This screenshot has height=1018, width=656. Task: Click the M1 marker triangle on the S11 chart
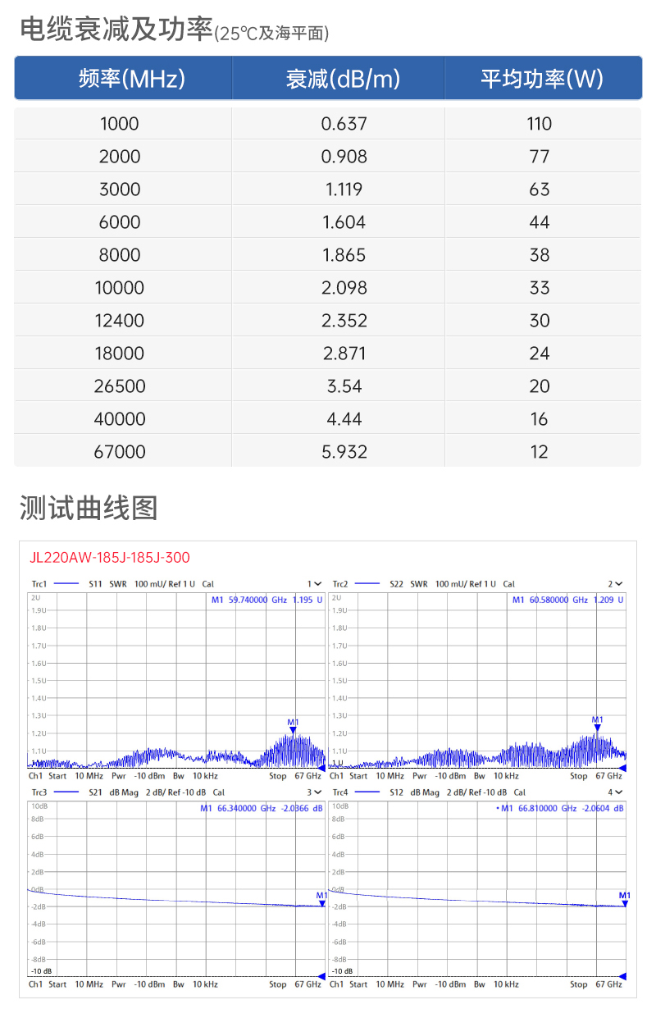tap(293, 730)
